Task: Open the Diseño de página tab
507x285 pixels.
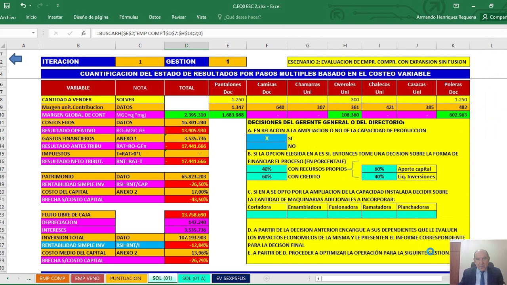Action: tap(91, 17)
